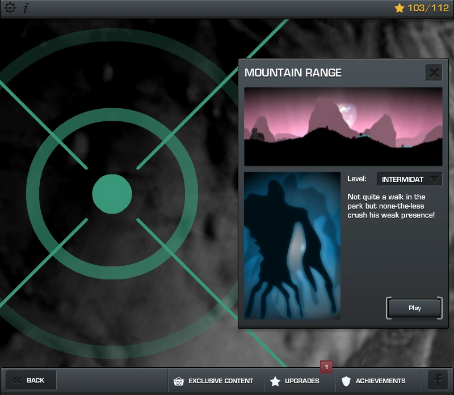The height and width of the screenshot is (395, 454).
Task: Select the star icon next to Upgrades
Action: coord(276,381)
